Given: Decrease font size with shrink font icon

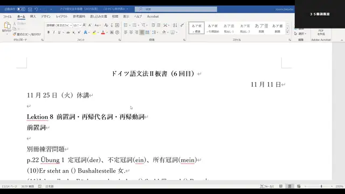Looking at the screenshot, I should 90,25.
